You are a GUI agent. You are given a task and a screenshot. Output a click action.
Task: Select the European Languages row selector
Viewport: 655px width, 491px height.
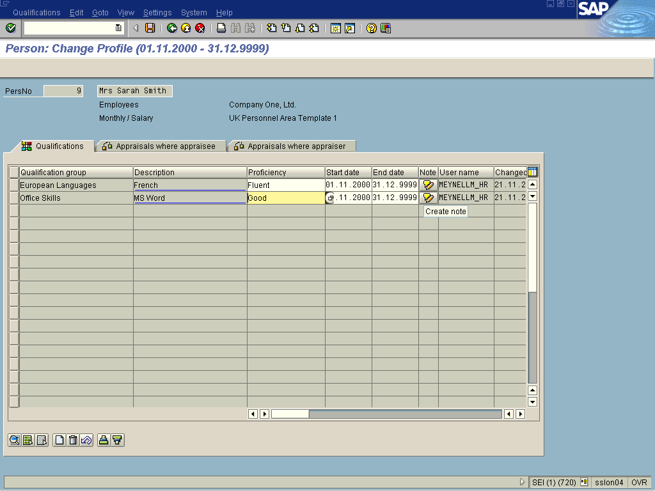(14, 185)
